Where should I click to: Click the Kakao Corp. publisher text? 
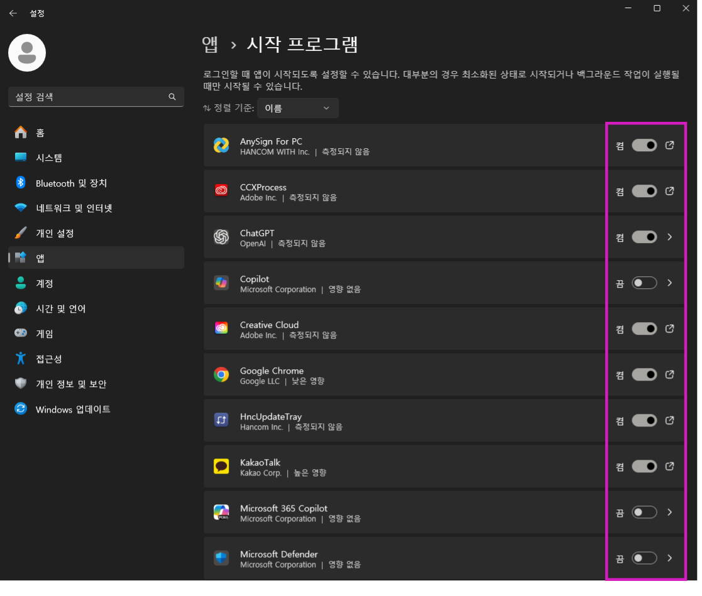click(x=261, y=473)
